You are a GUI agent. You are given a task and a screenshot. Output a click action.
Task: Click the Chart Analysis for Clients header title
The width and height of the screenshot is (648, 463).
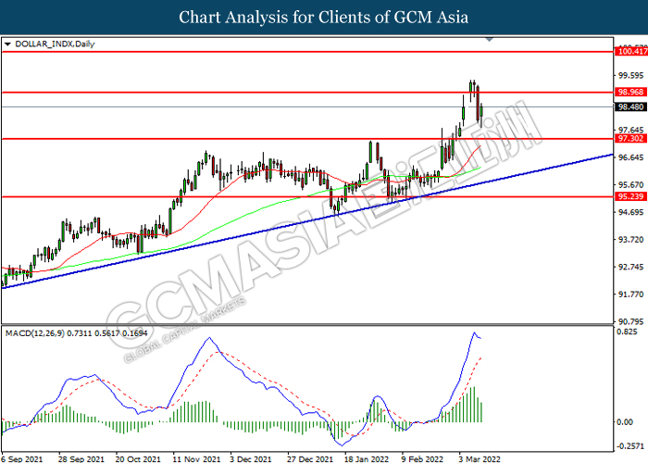click(x=324, y=17)
